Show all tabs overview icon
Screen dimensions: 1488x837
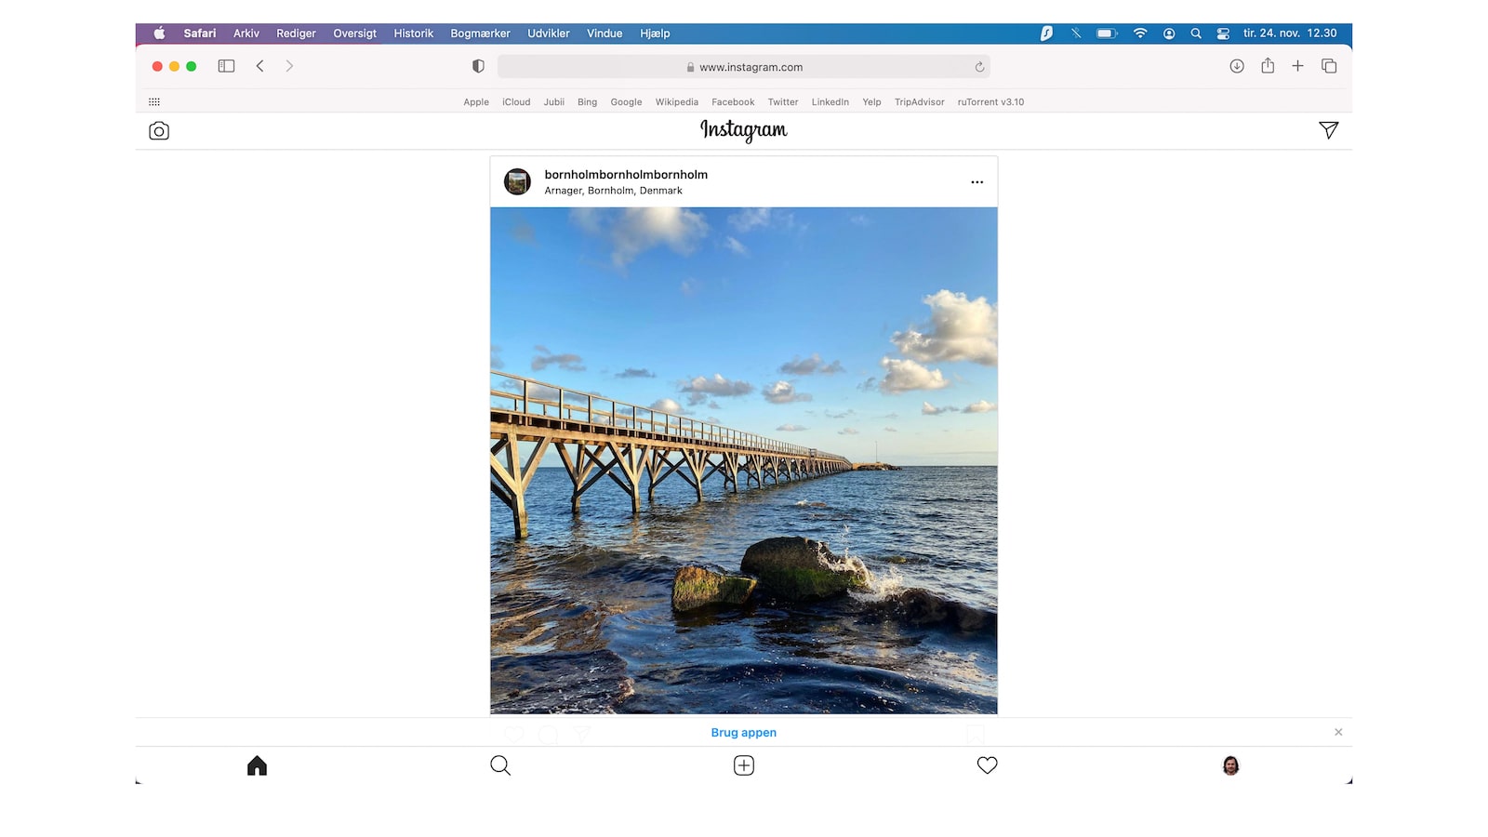pyautogui.click(x=1329, y=66)
